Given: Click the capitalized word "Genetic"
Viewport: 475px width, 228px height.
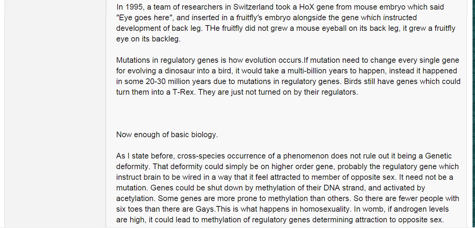Looking at the screenshot, I should pos(438,156).
